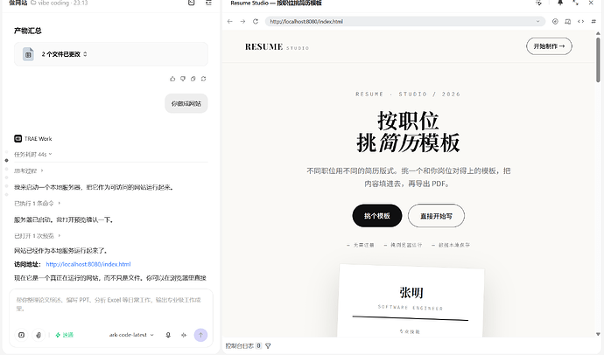Attach a file with paperclip icon

(x=39, y=335)
